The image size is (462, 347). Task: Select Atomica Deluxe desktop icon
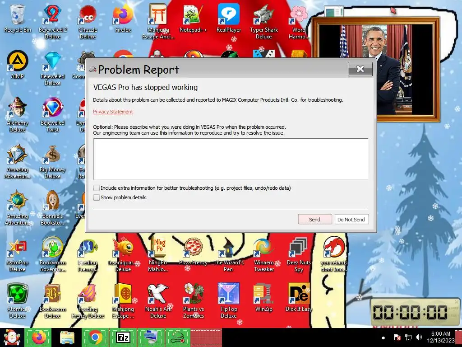[x=18, y=301]
